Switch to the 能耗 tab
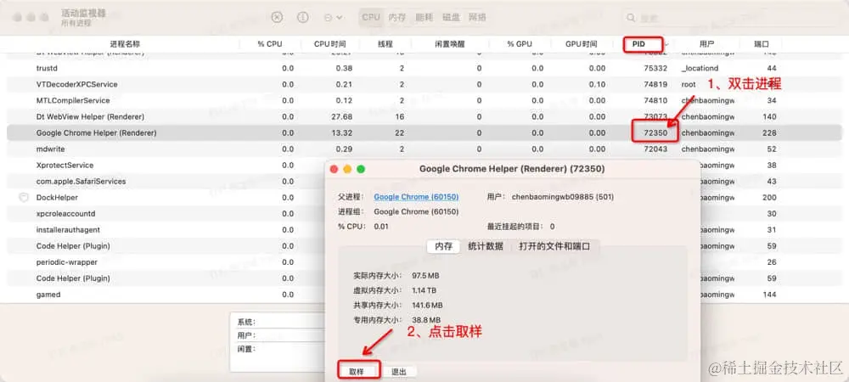The width and height of the screenshot is (849, 382). [x=424, y=17]
